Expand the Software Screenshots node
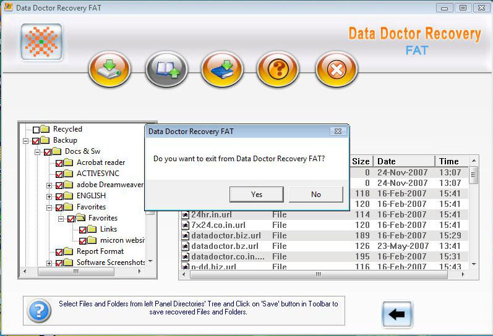Viewport: 493px width, 336px height. 49,263
